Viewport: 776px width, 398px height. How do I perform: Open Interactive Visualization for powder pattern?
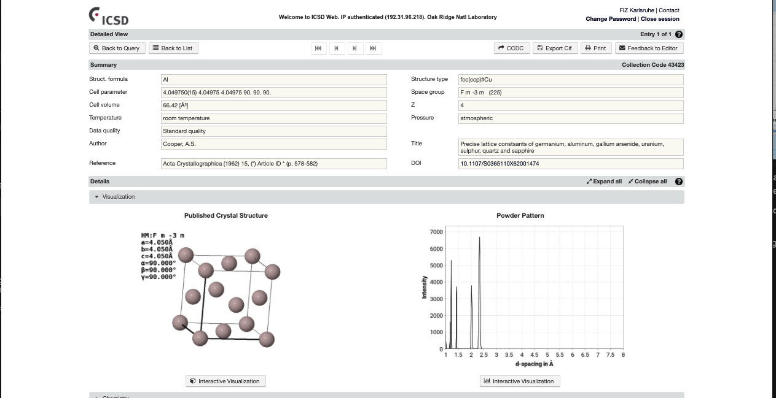(520, 381)
